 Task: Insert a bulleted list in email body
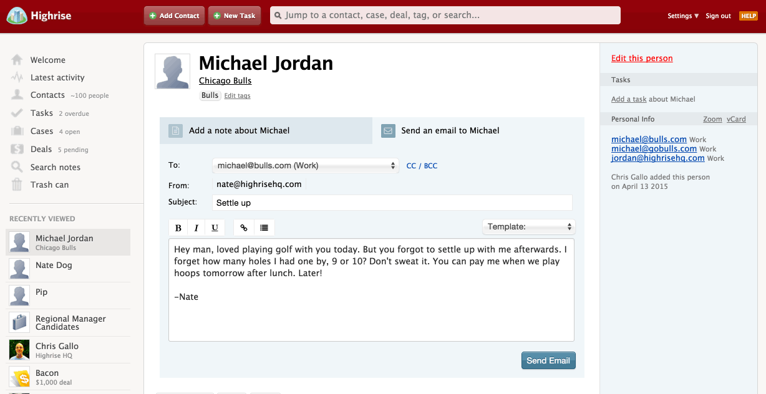[264, 228]
